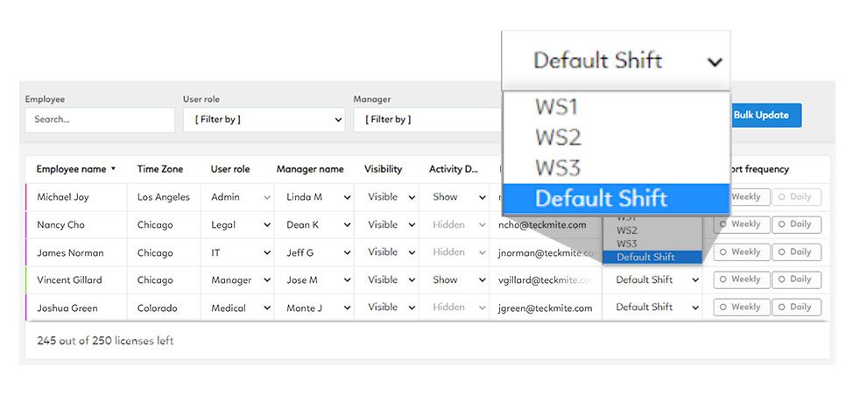This screenshot has height=396, width=860.
Task: Click the jnorman@teckmite.com email cell
Action: pos(546,253)
